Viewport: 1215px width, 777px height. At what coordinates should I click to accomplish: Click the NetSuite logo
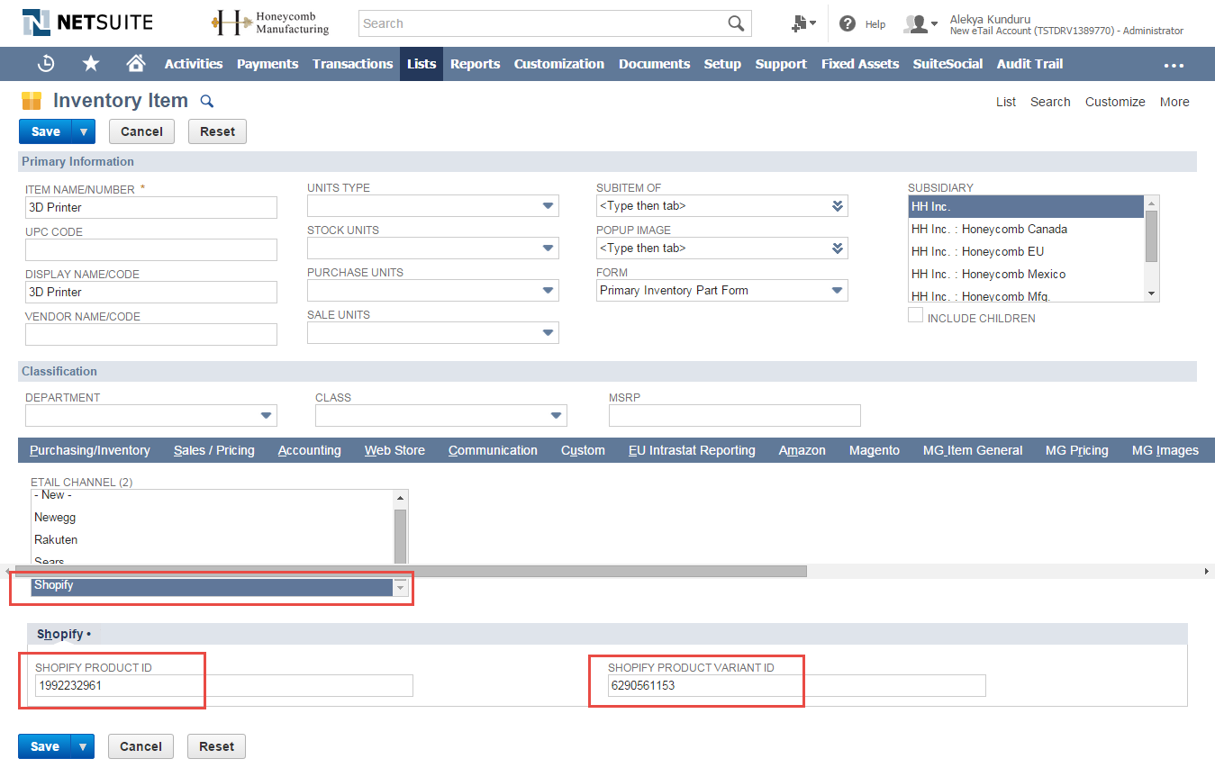pos(86,22)
